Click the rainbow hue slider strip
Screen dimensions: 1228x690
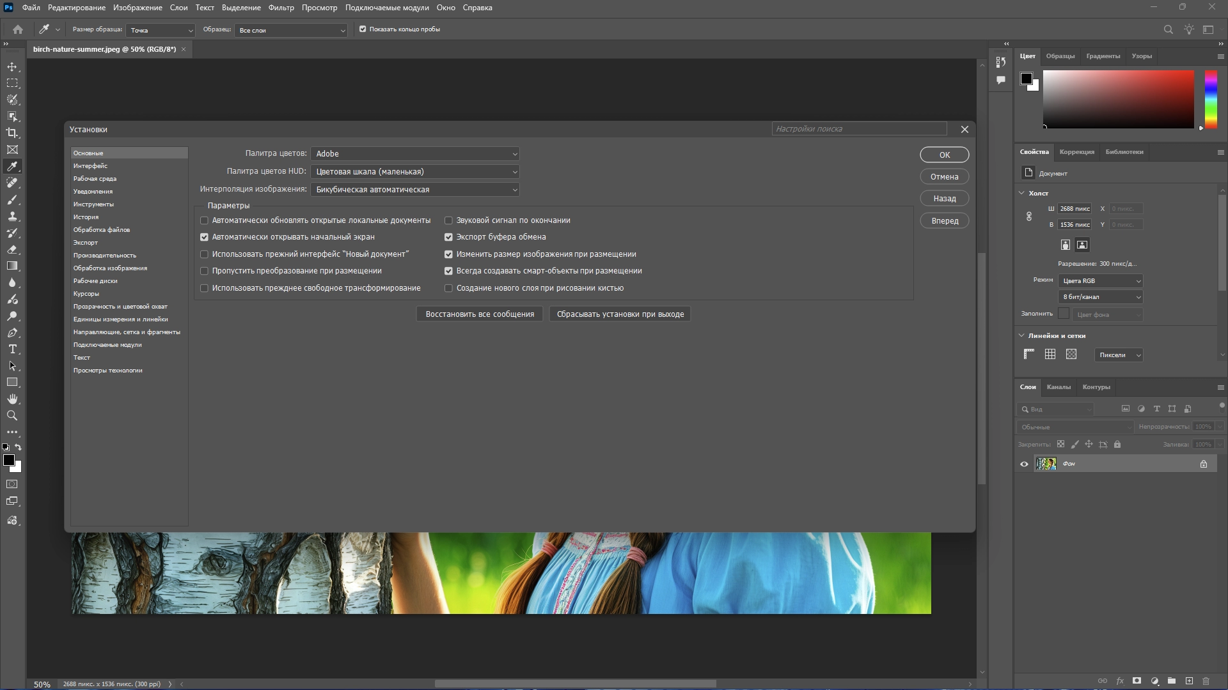tap(1211, 99)
